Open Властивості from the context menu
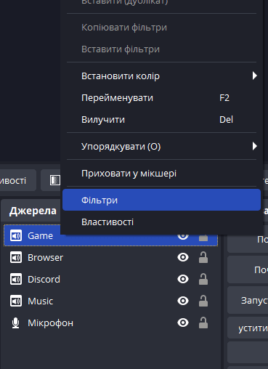268x369 pixels. (161, 222)
